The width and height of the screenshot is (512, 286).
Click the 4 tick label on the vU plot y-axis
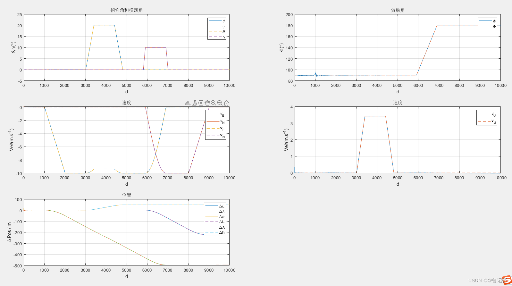click(291, 107)
